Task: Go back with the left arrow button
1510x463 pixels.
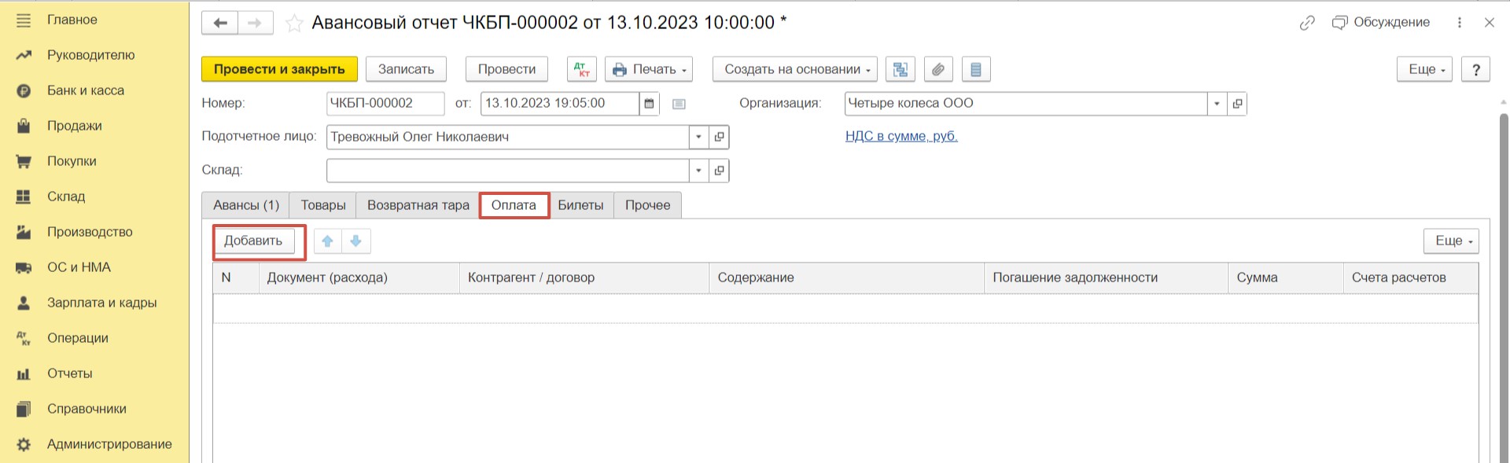Action: pyautogui.click(x=219, y=23)
